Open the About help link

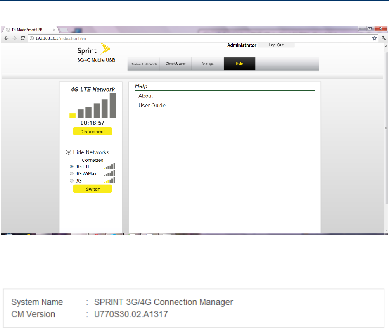pyautogui.click(x=146, y=96)
